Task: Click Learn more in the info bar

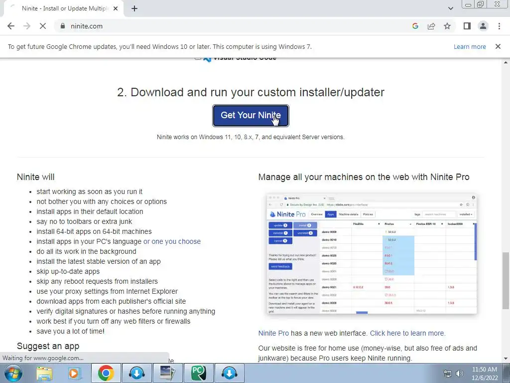Action: point(470,46)
